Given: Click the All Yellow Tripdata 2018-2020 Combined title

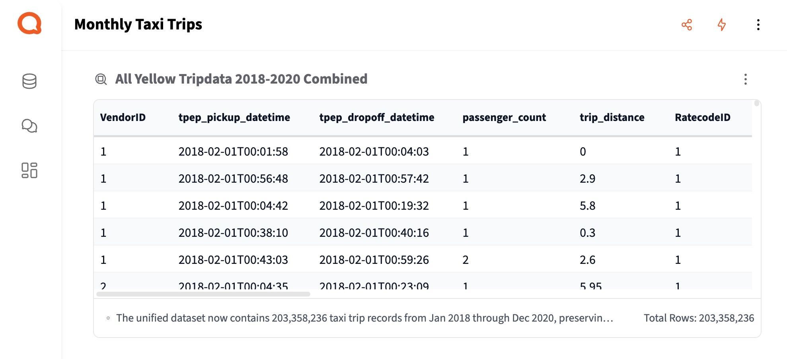Looking at the screenshot, I should pos(241,79).
